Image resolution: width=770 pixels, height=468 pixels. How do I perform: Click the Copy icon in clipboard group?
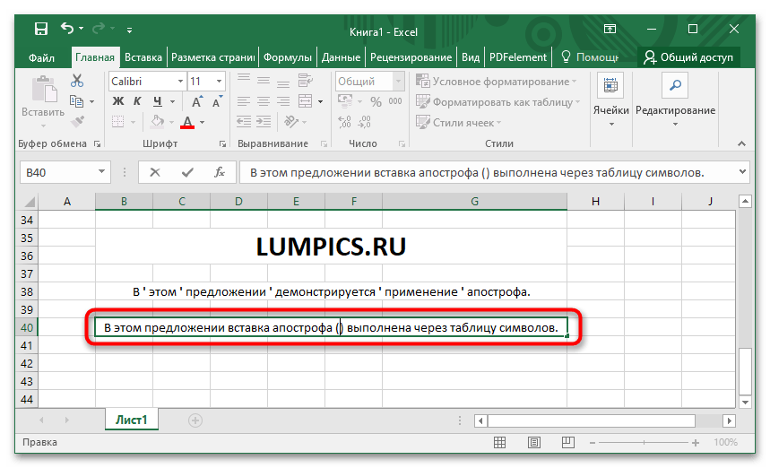(x=78, y=101)
